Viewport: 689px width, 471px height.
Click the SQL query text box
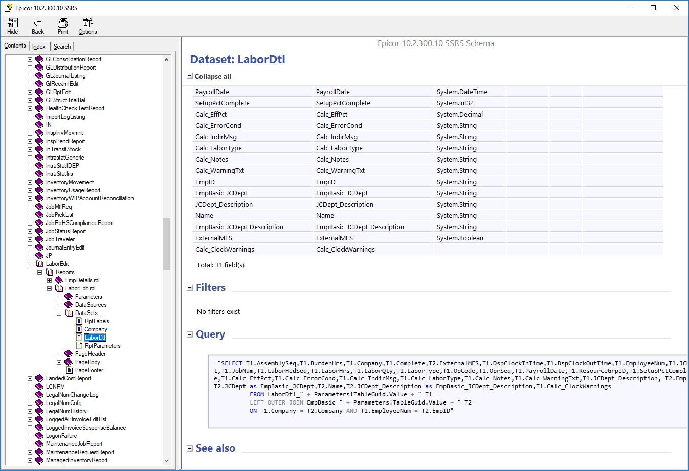[448, 391]
